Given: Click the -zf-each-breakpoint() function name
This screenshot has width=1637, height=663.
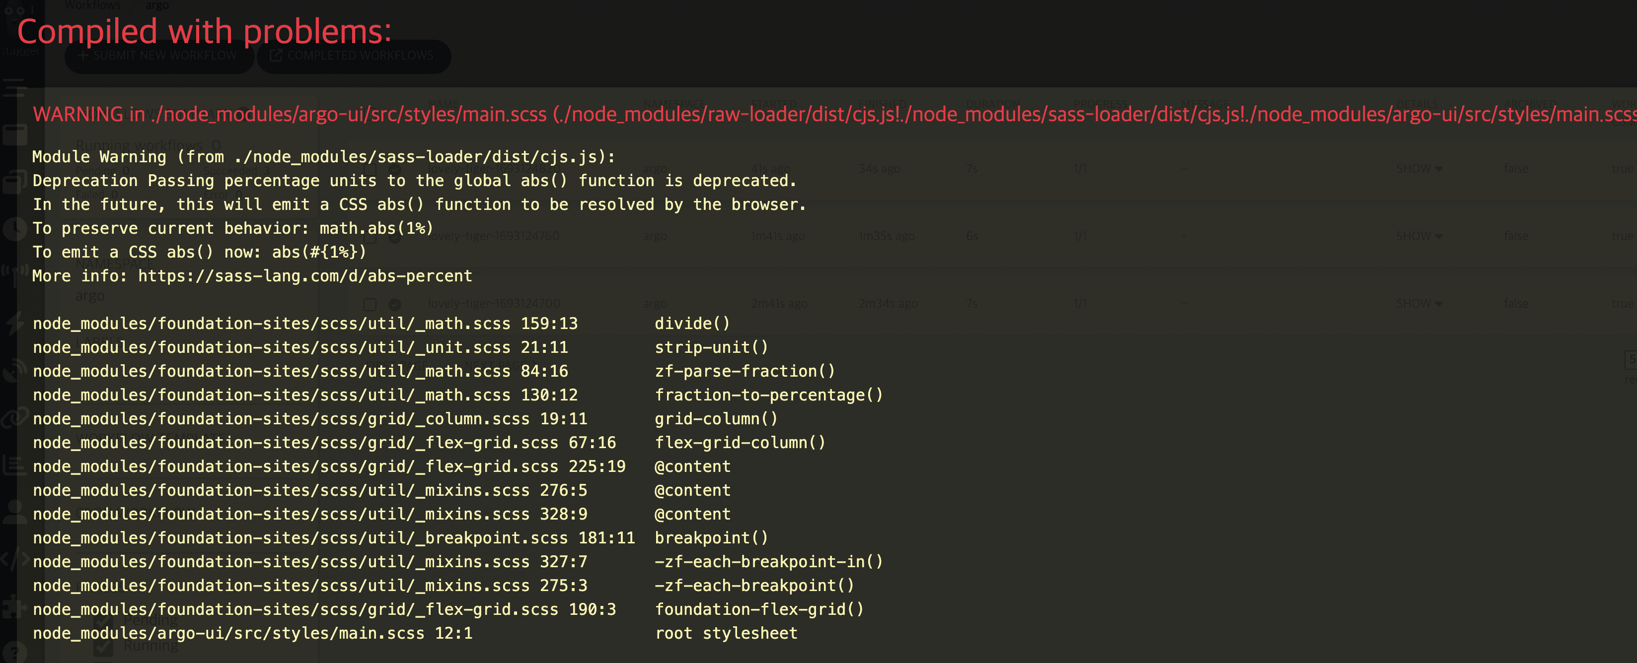Looking at the screenshot, I should tap(754, 586).
